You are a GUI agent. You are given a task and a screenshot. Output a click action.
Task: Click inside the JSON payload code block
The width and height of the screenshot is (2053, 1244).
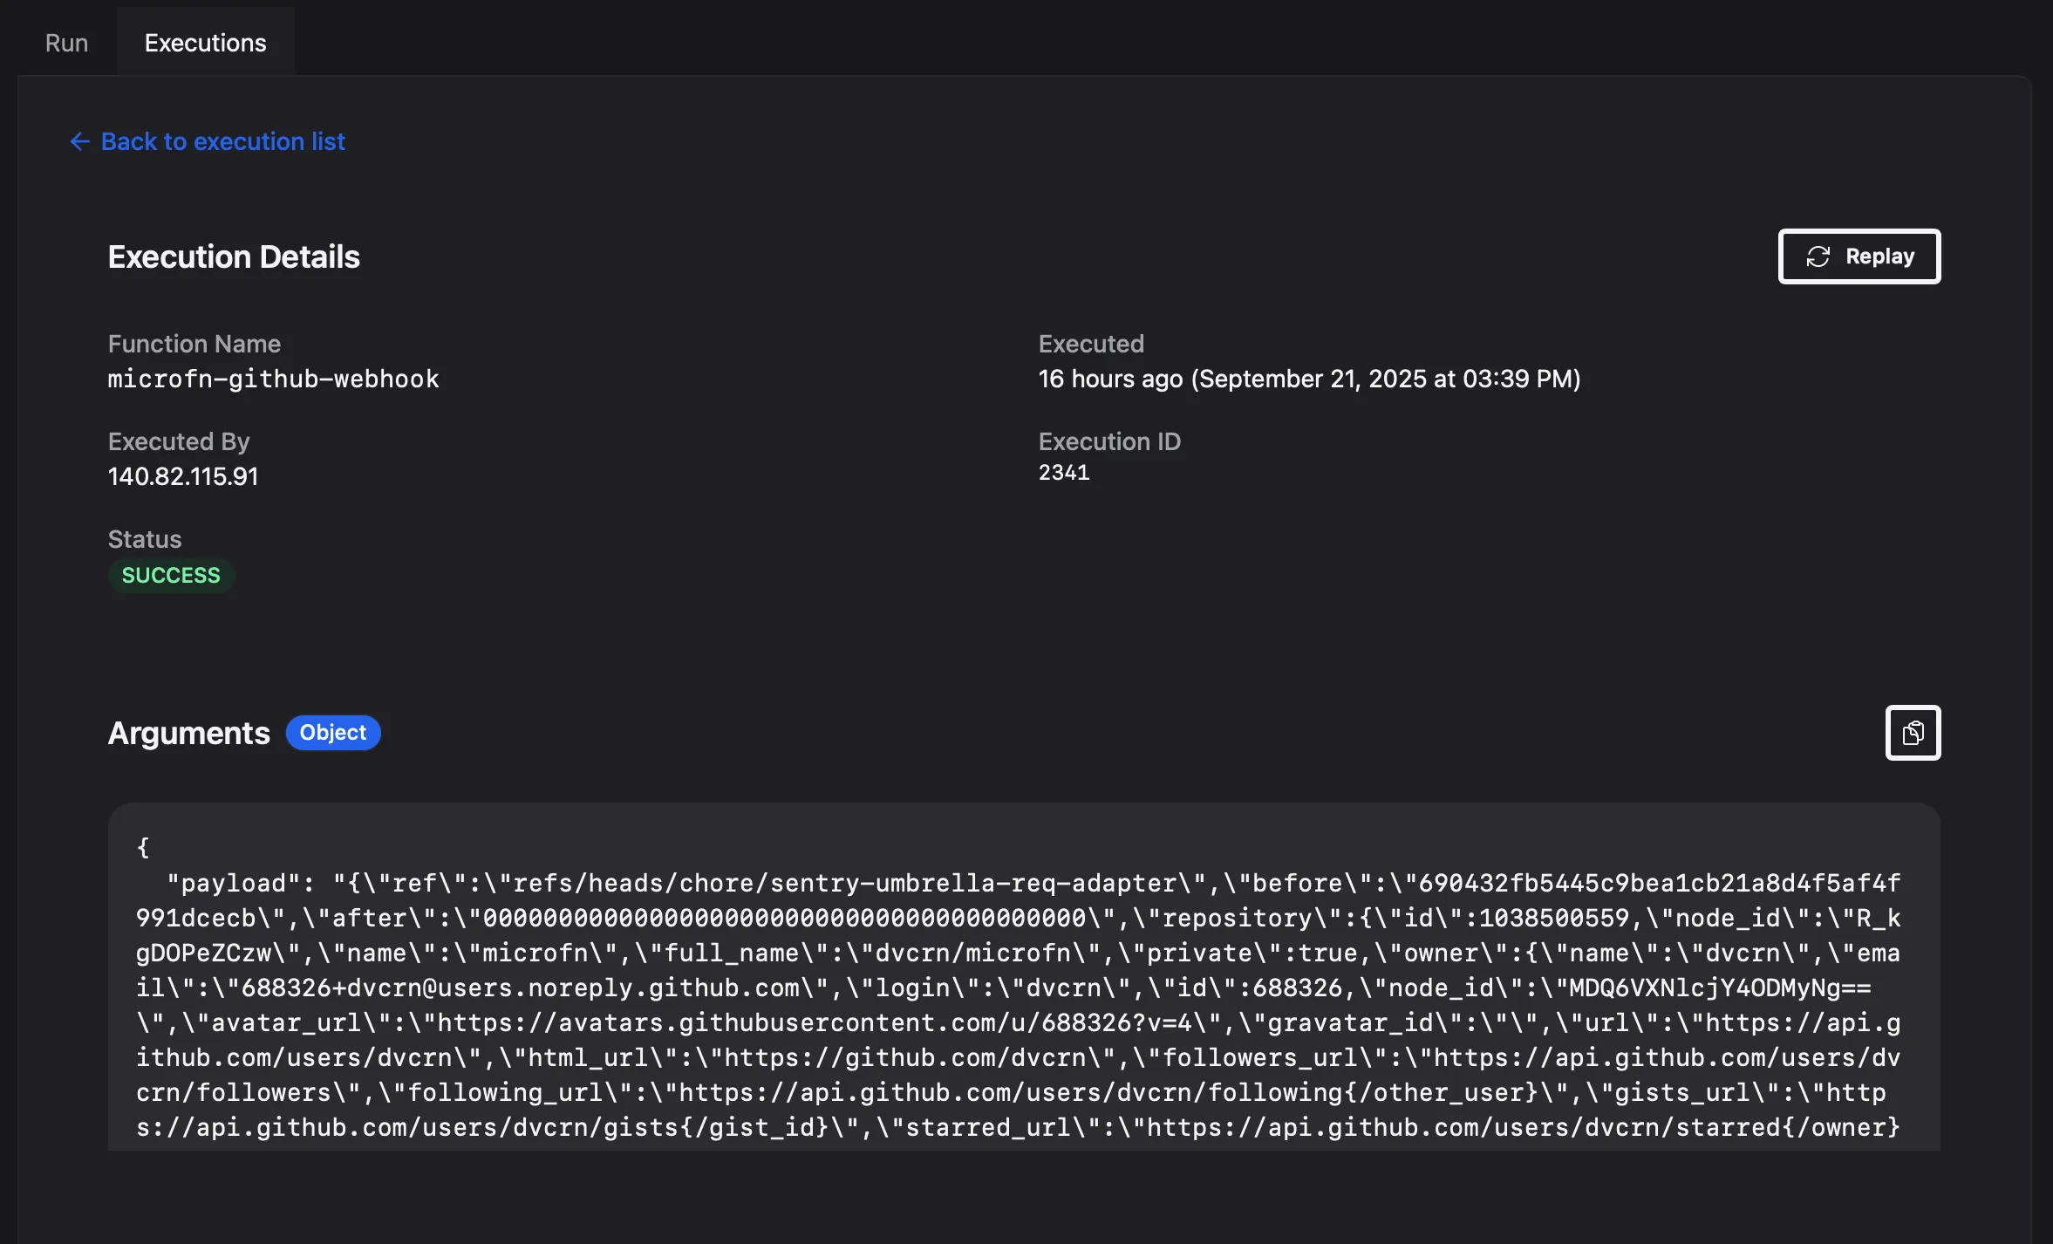coord(1020,986)
